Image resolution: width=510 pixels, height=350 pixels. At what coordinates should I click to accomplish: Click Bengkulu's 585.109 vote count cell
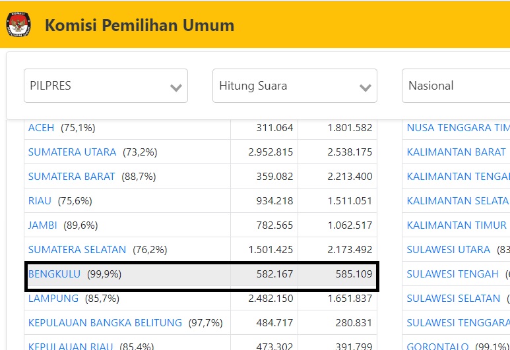click(350, 274)
